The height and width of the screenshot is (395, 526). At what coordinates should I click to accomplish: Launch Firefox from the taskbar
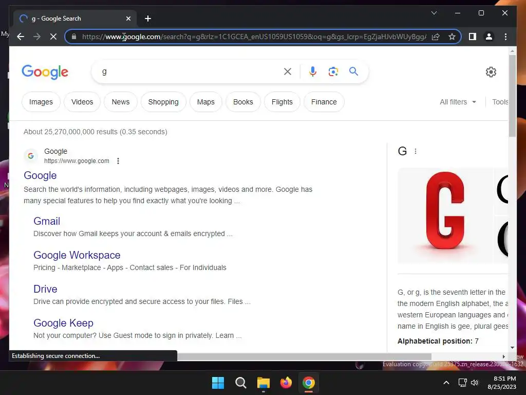click(x=286, y=383)
